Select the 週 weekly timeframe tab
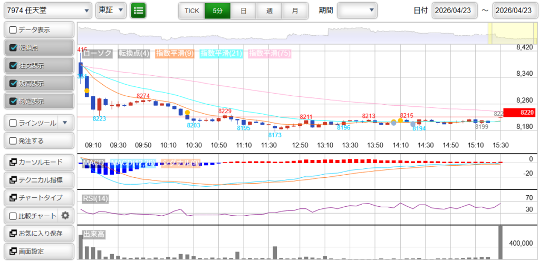 [269, 11]
